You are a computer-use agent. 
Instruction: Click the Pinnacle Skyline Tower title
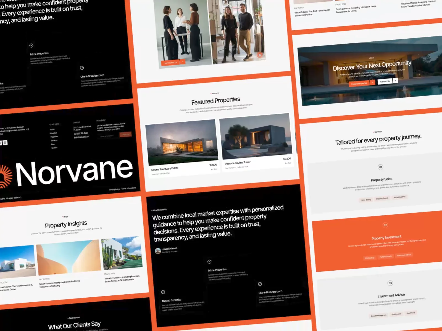pos(238,163)
